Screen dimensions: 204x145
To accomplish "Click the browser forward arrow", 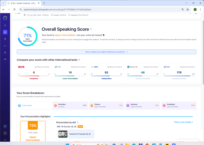I will 9,9.
